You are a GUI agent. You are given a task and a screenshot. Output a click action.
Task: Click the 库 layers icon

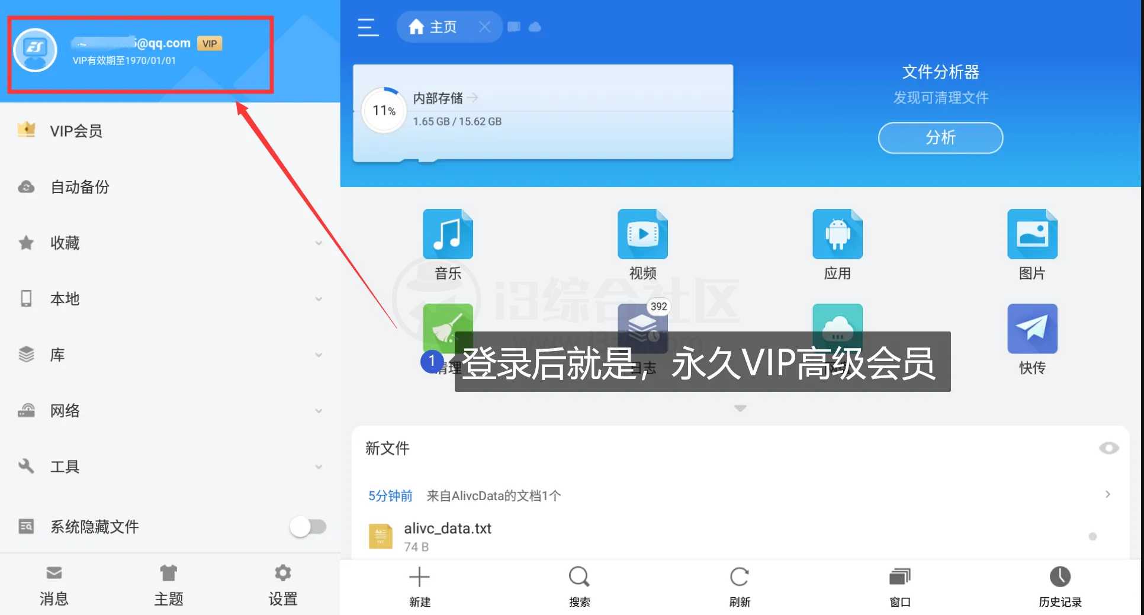(x=26, y=355)
